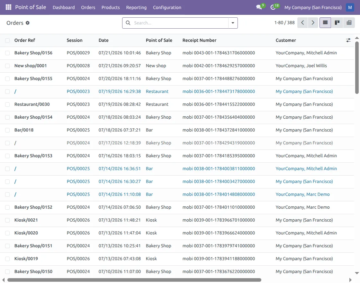The height and width of the screenshot is (283, 360).
Task: Check the Bakery Shop/0152 row checkbox
Action: [7, 207]
